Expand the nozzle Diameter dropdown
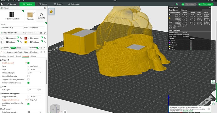 16,28
